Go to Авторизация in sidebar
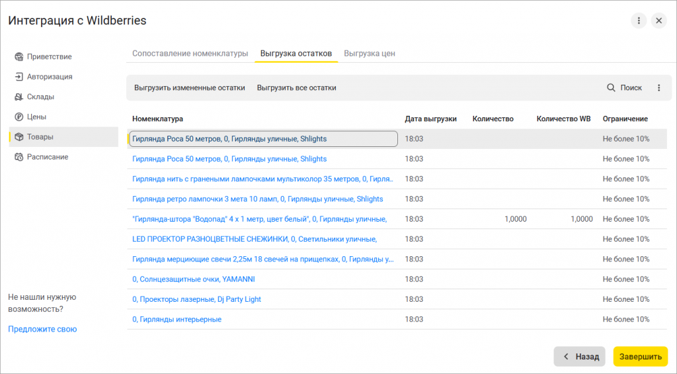The height and width of the screenshot is (374, 677). [x=63, y=77]
